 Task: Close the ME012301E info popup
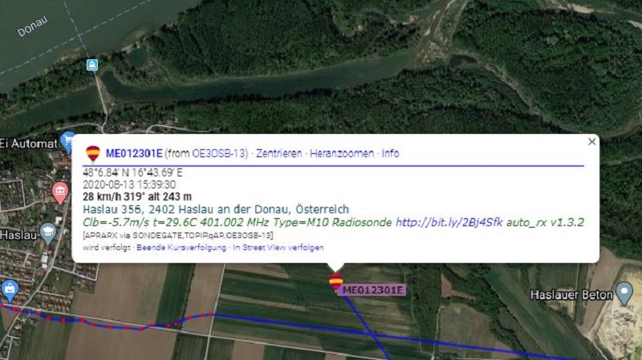pyautogui.click(x=591, y=142)
